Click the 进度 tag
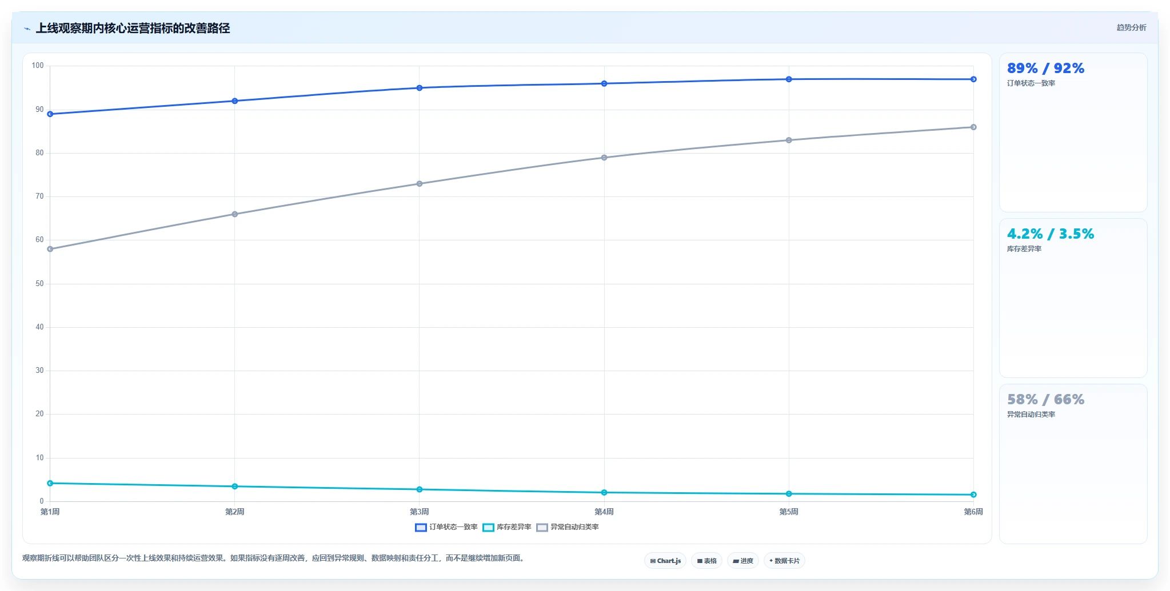Screen dimensions: 1170x591 pos(743,561)
